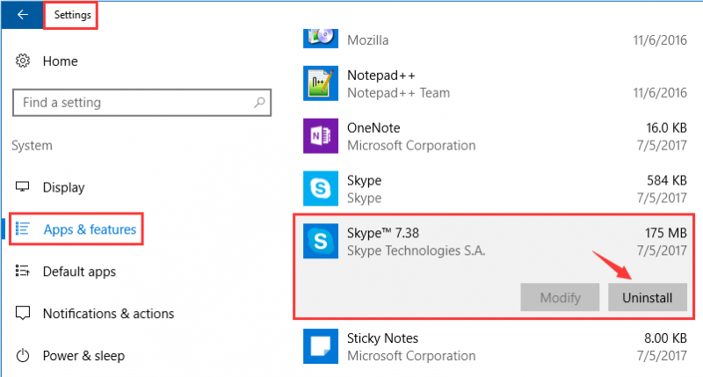Open the Home settings page
The height and width of the screenshot is (377, 703).
click(x=60, y=61)
